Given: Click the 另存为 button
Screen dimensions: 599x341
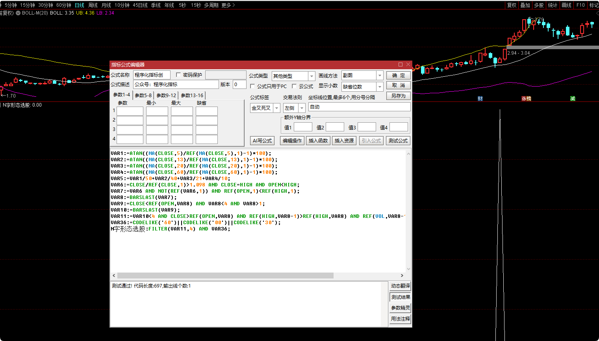Looking at the screenshot, I should [398, 96].
